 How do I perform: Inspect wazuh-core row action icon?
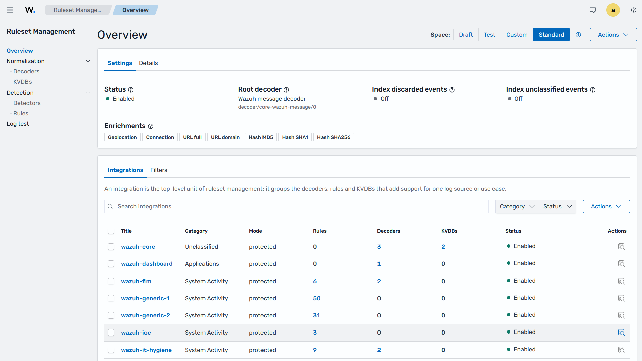(621, 247)
